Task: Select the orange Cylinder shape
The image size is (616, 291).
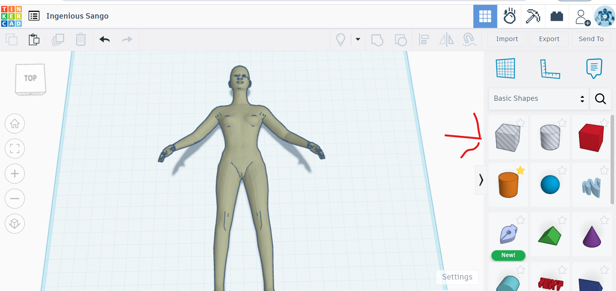Action: (508, 185)
